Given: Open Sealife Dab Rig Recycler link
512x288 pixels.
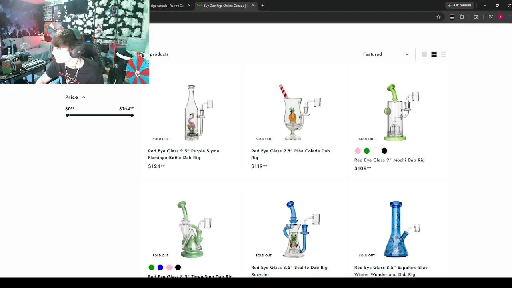Looking at the screenshot, I should pyautogui.click(x=289, y=271).
